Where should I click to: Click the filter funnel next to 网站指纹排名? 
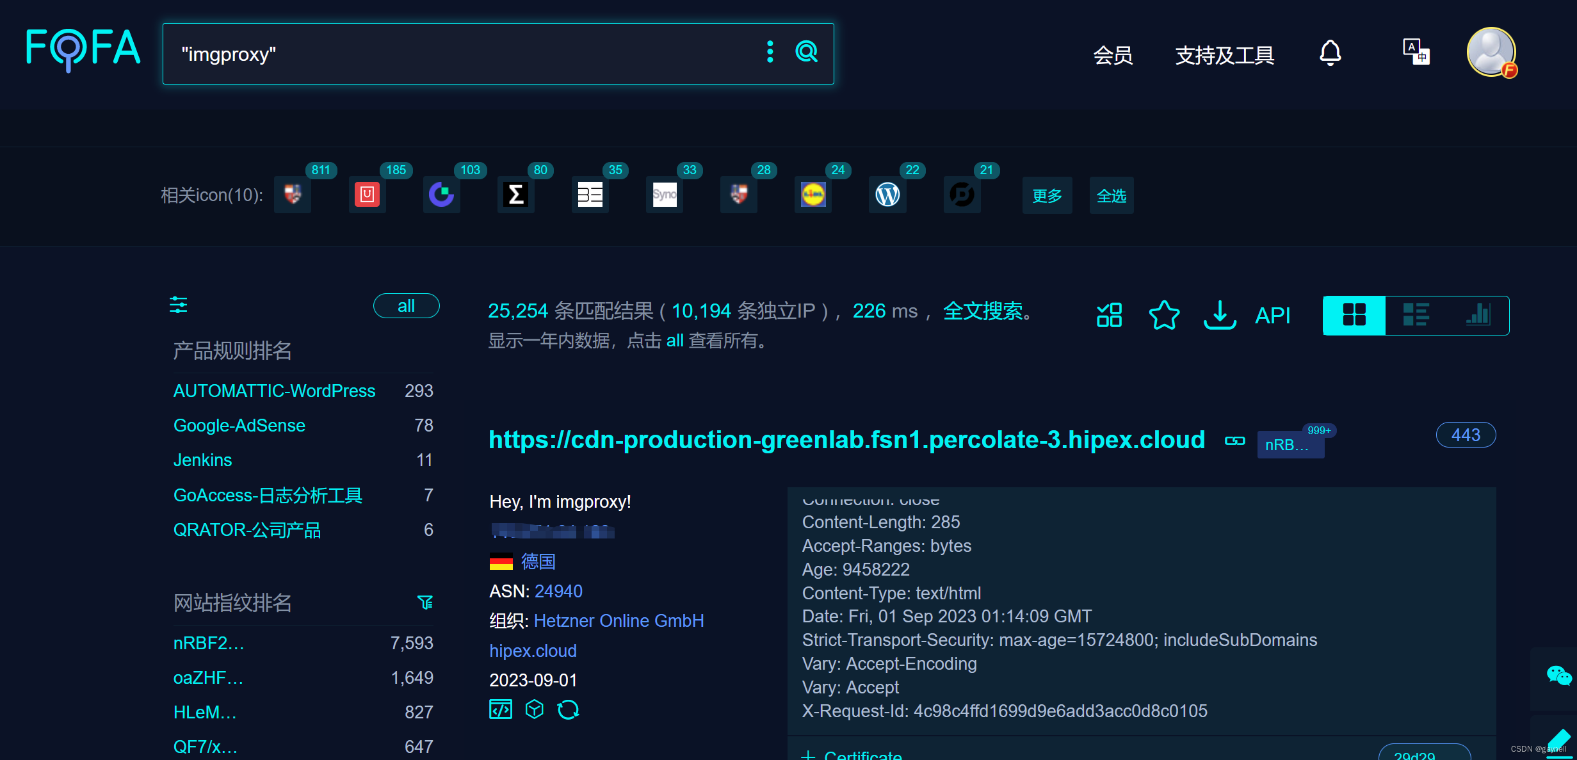(426, 602)
